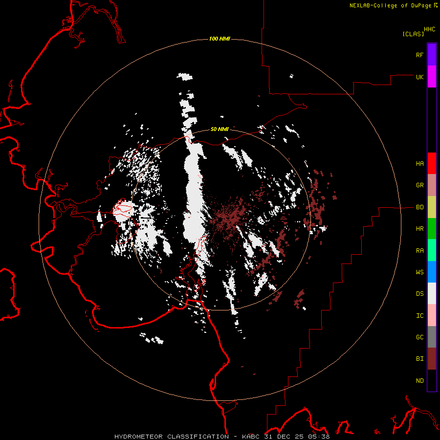
Task: Click the RA legend label
Action: (419, 250)
